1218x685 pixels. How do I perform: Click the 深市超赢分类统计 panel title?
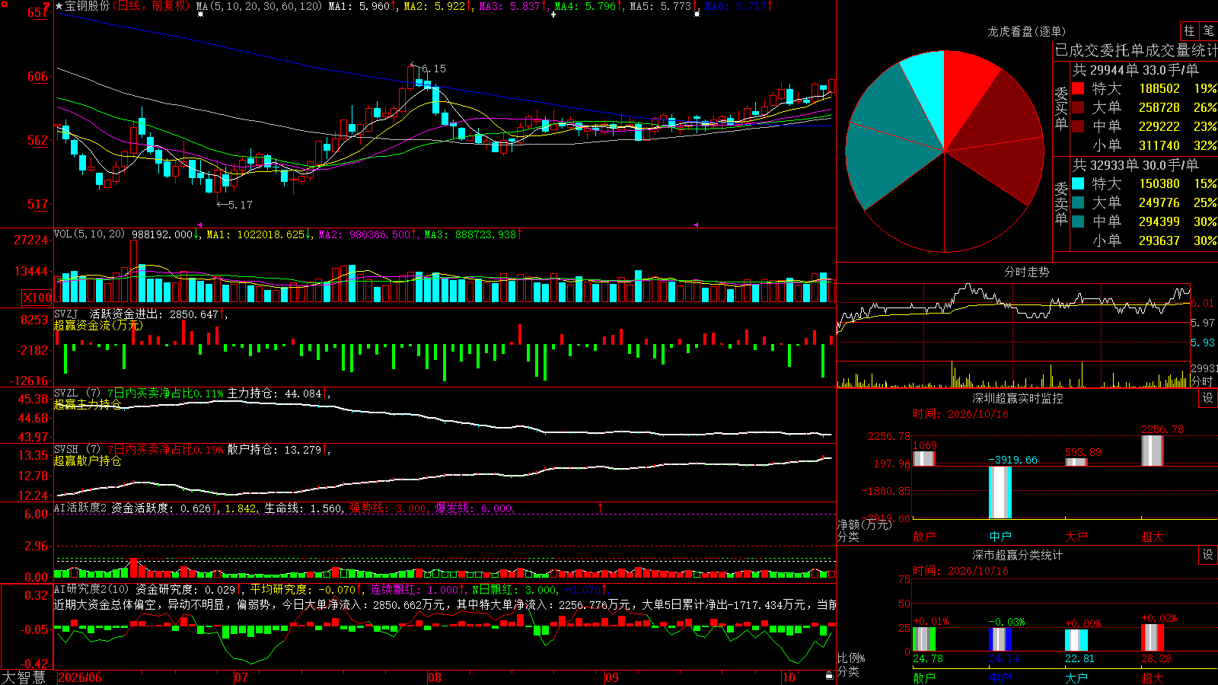point(1018,555)
